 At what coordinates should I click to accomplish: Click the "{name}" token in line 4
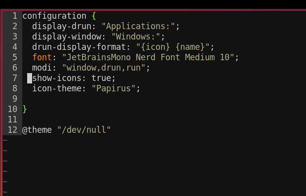[190, 47]
